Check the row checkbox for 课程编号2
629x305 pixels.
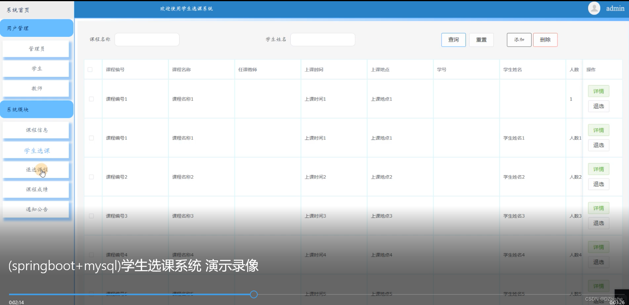click(91, 177)
